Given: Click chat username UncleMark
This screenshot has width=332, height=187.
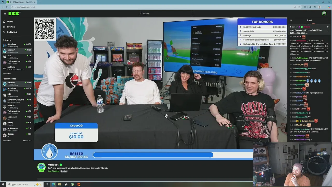Looking at the screenshot, I should [x=301, y=81].
